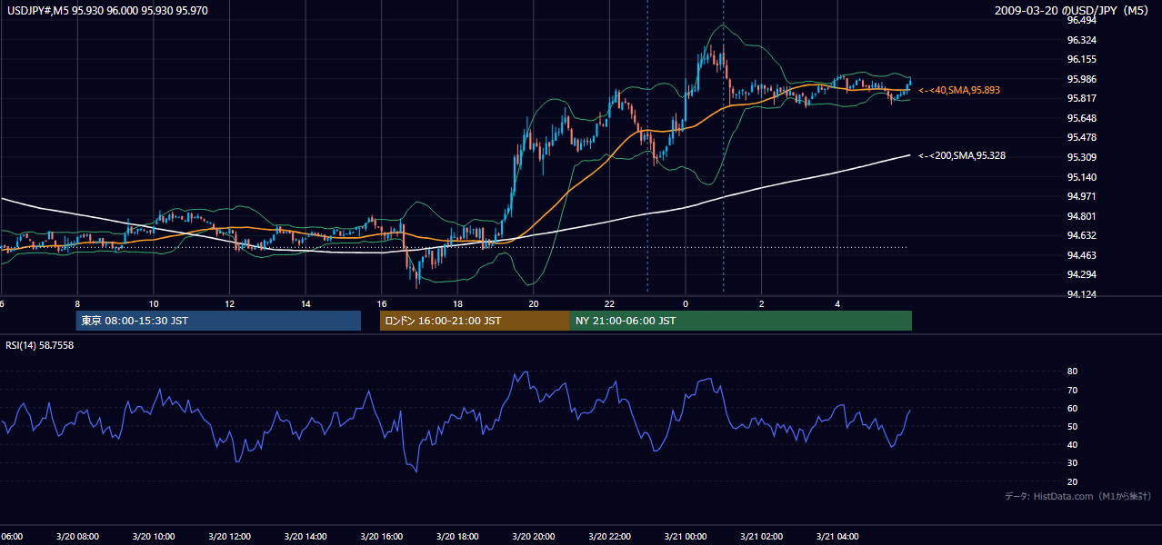Click the 2009-03-20 のUSD/JPY (M5) title

pyautogui.click(x=1073, y=10)
